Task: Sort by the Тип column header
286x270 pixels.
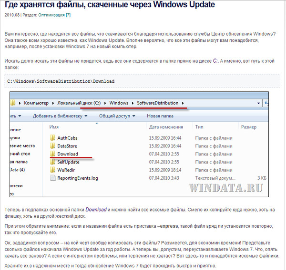Action: (199, 127)
